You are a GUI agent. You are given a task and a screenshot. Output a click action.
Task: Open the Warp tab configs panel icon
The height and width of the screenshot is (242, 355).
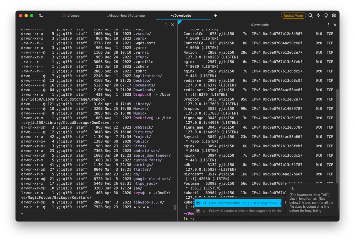pyautogui.click(x=41, y=16)
